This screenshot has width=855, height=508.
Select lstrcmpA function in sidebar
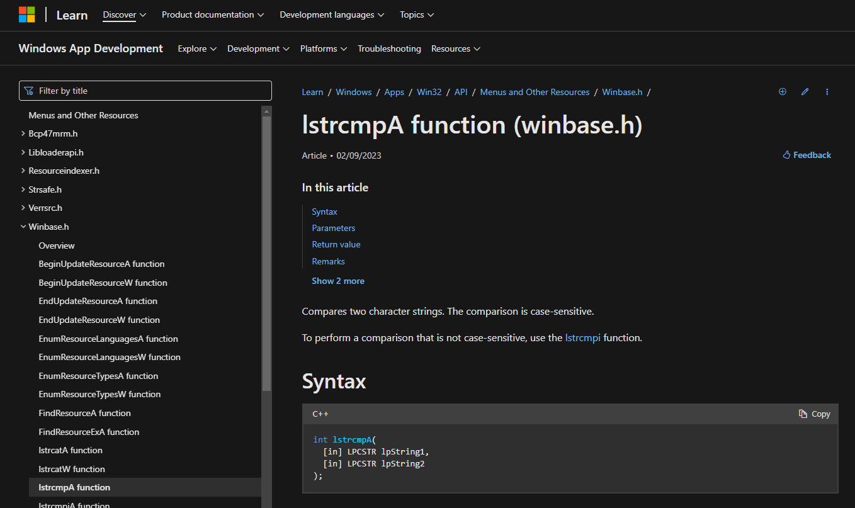point(145,487)
